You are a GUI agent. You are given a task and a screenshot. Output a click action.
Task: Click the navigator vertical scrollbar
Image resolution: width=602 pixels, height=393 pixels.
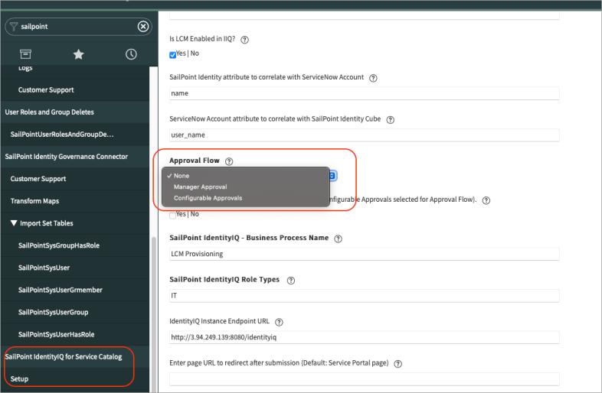[154, 314]
